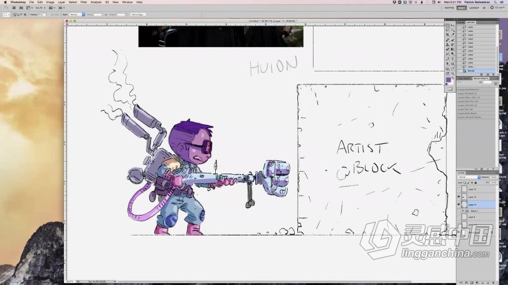The image size is (508, 285).
Task: Hide the layer directly below Layer 12
Action: pyautogui.click(x=458, y=197)
